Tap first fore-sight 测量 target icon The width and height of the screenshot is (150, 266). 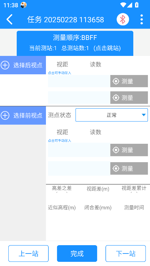tap(116, 150)
